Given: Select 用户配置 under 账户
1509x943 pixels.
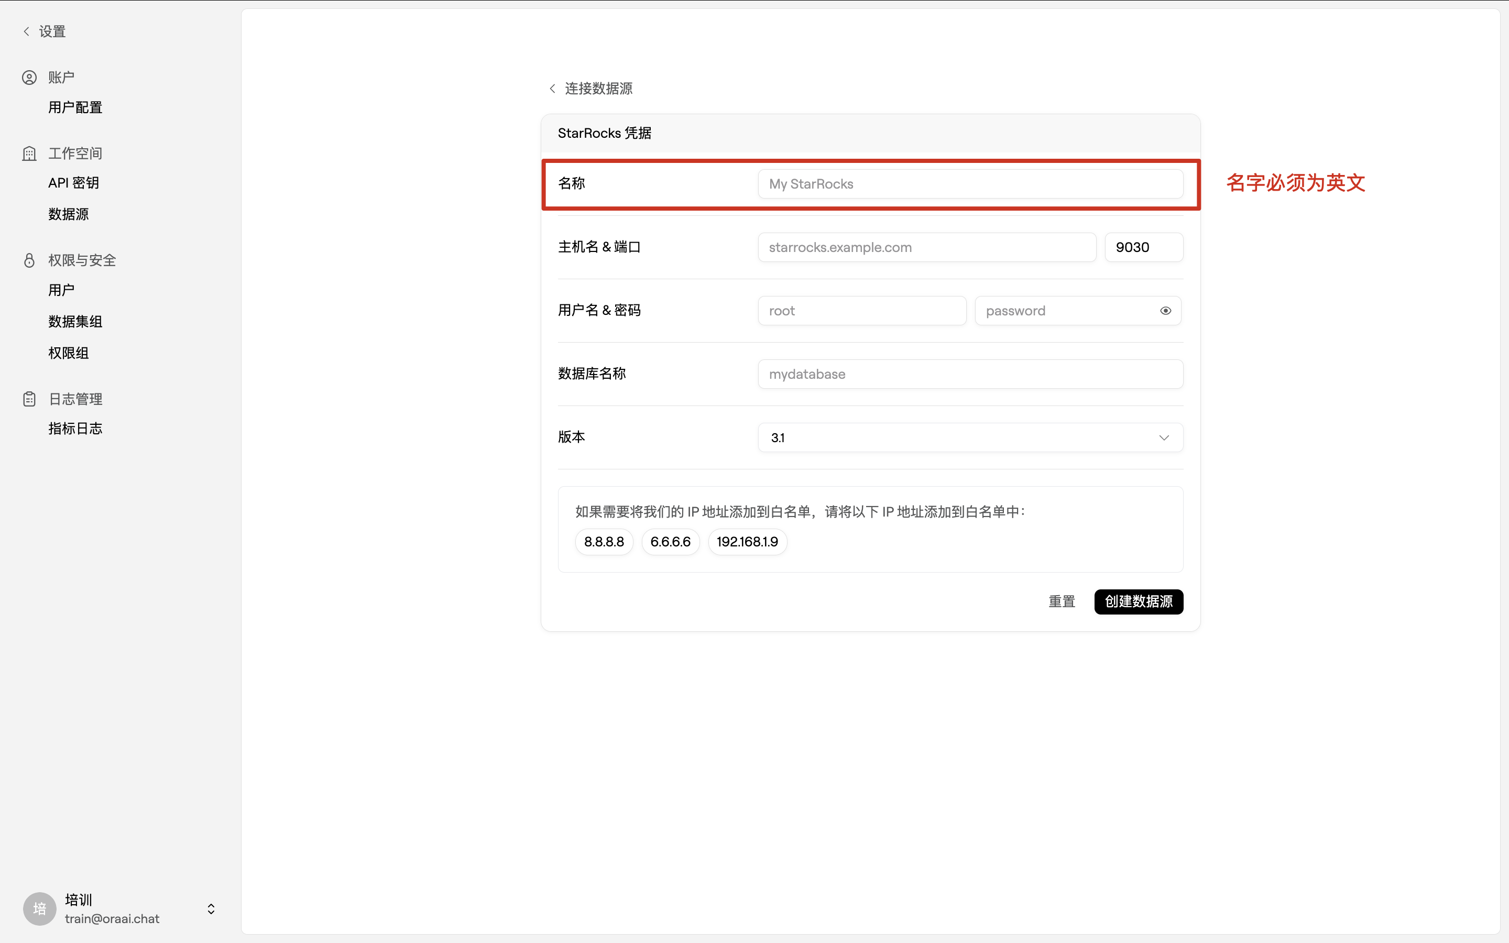Looking at the screenshot, I should tap(75, 107).
